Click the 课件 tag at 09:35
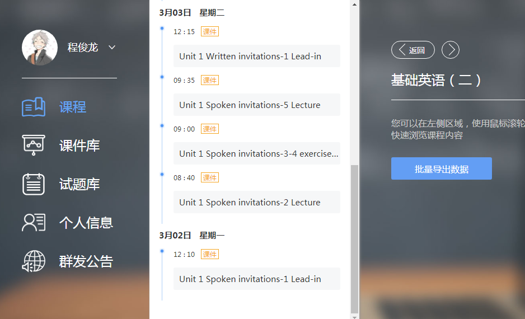525x319 pixels. [x=209, y=81]
